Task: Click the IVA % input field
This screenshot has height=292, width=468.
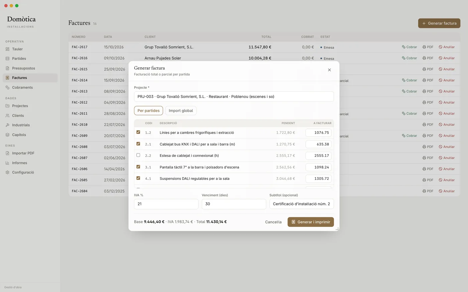Action: coord(166,204)
